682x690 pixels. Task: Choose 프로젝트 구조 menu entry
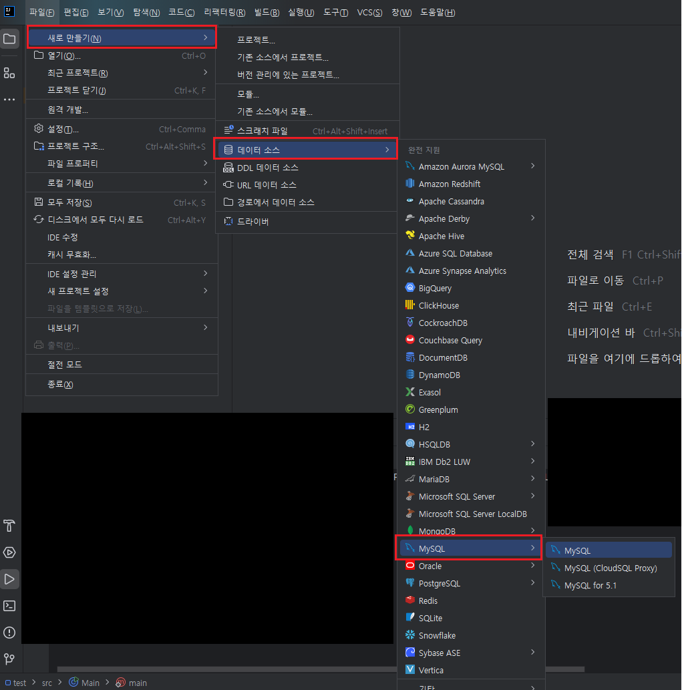coord(122,146)
